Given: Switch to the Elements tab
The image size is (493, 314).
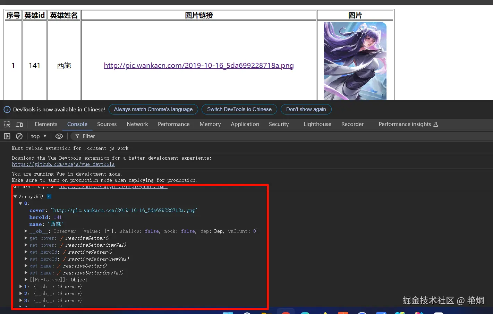Looking at the screenshot, I should coord(46,124).
